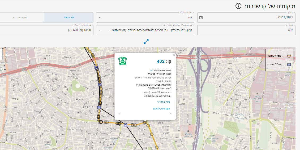Open the date picker calendar icon
This screenshot has width=300, height=150.
pos(201,17)
